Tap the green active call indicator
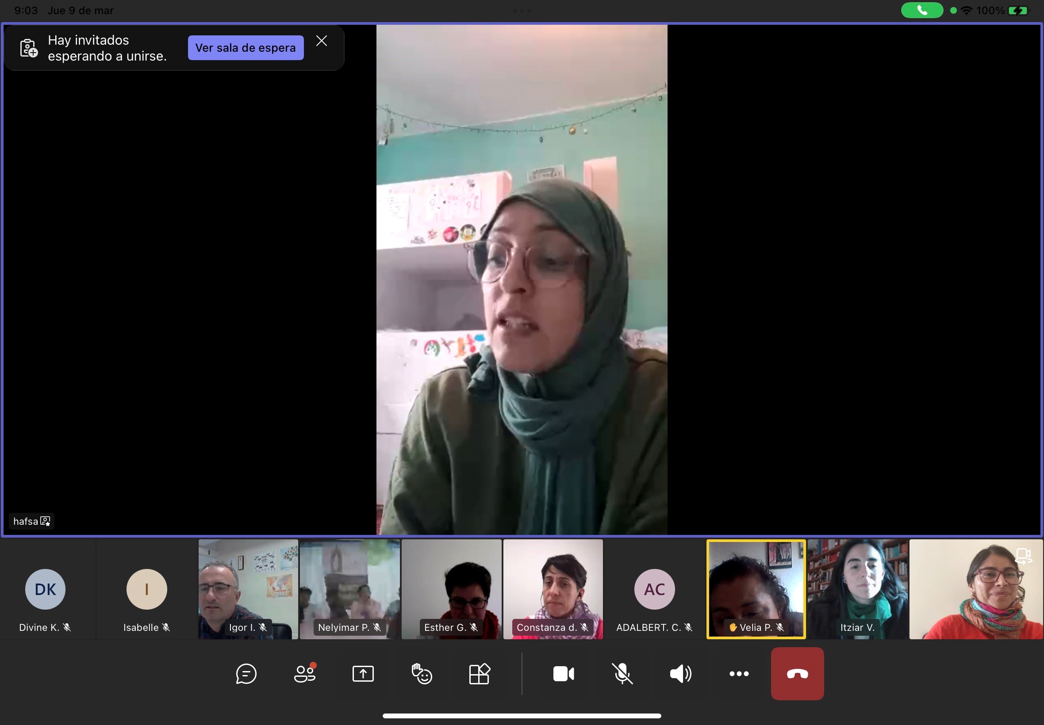Image resolution: width=1044 pixels, height=725 pixels. click(921, 10)
